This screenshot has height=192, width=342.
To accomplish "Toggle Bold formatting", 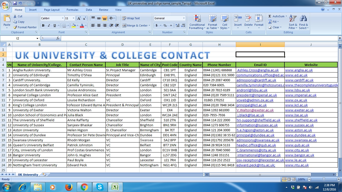I will click(43, 25).
